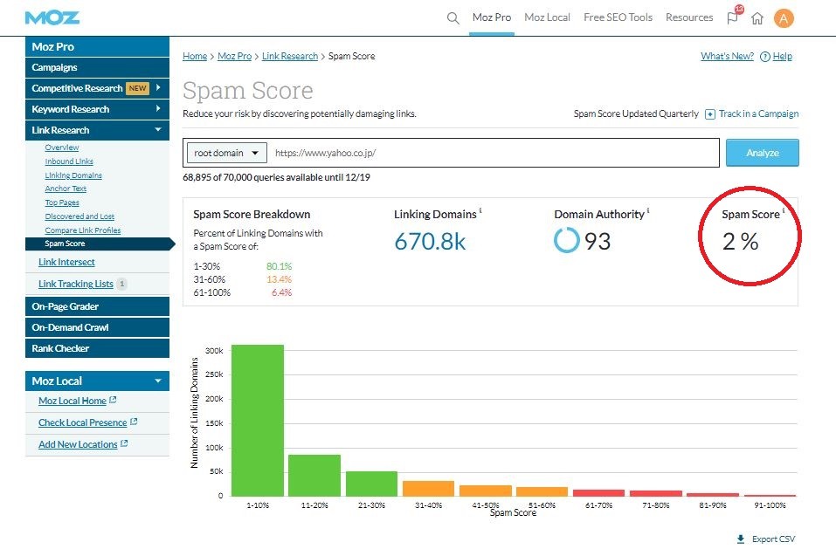
Task: Open Discovered and Lost in sidebar
Action: [79, 216]
